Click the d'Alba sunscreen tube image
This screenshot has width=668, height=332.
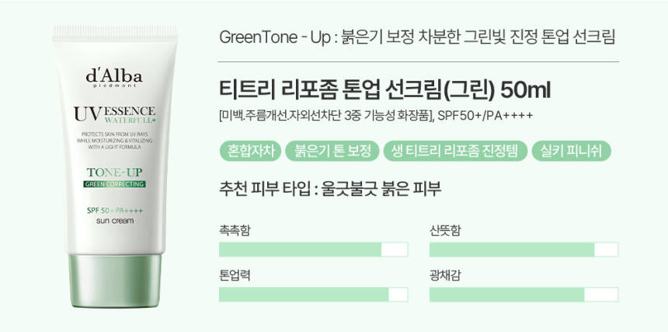point(115,166)
